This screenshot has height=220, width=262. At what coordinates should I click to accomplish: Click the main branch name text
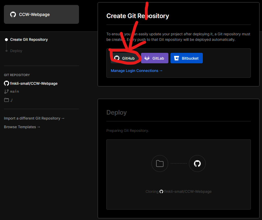[15, 91]
